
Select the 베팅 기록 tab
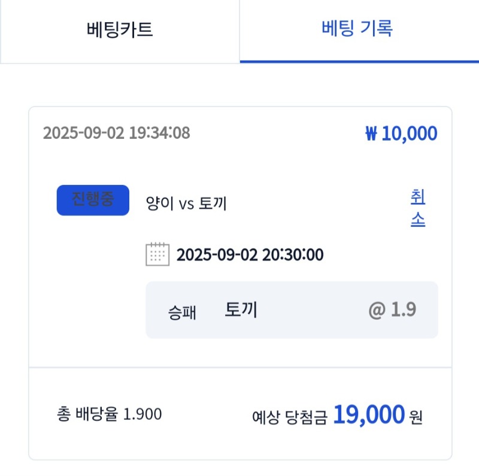pos(359,29)
